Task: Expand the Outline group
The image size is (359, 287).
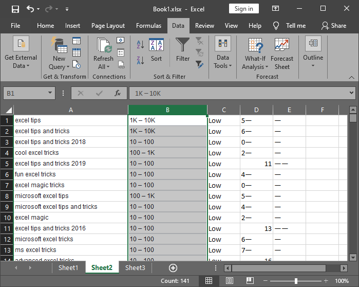Action: click(313, 52)
